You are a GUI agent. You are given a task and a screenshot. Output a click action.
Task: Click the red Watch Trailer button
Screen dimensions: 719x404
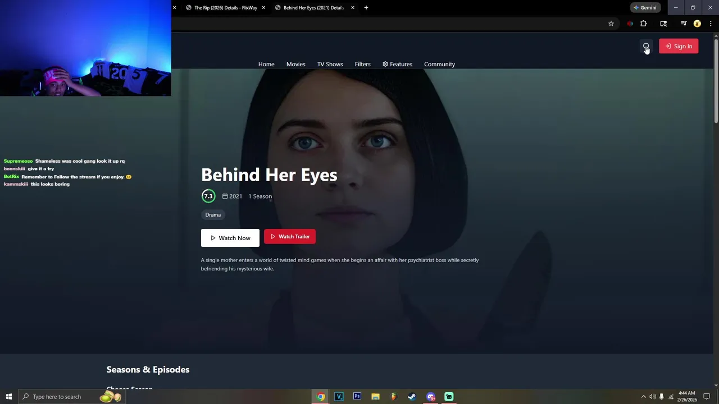(x=290, y=236)
